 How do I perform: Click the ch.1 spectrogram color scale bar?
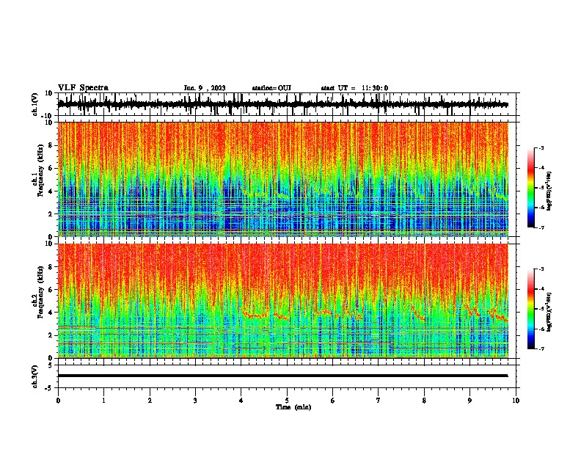click(x=530, y=188)
